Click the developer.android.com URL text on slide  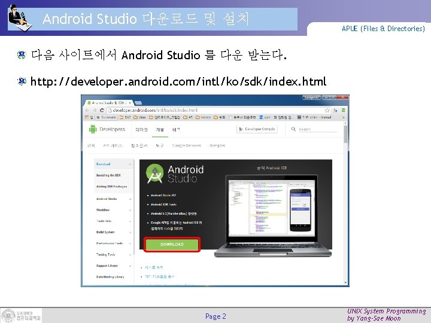(x=178, y=81)
